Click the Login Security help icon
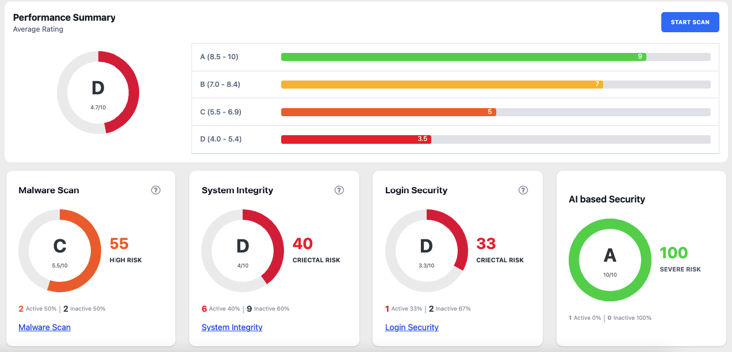 pos(523,190)
